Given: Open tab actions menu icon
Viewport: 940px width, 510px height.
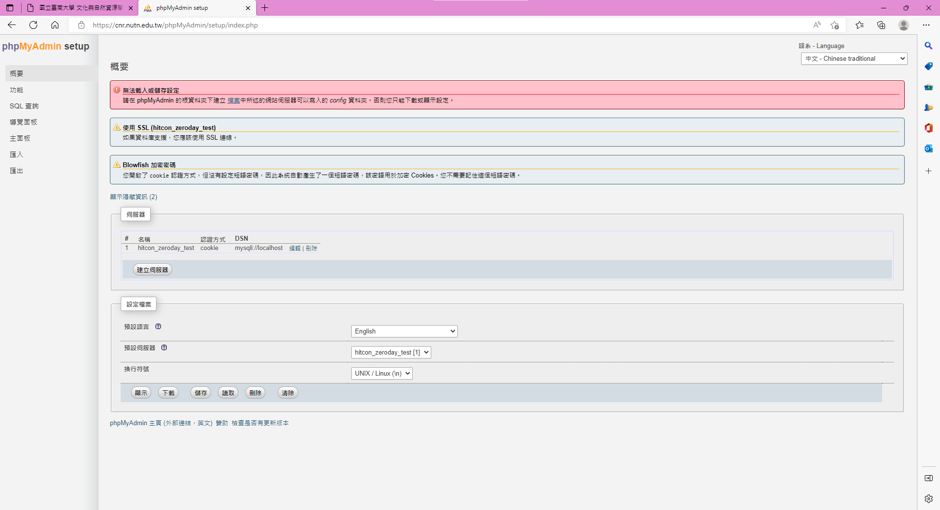Looking at the screenshot, I should (x=10, y=8).
